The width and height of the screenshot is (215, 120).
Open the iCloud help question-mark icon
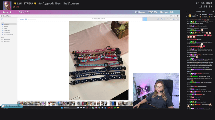click(178, 16)
